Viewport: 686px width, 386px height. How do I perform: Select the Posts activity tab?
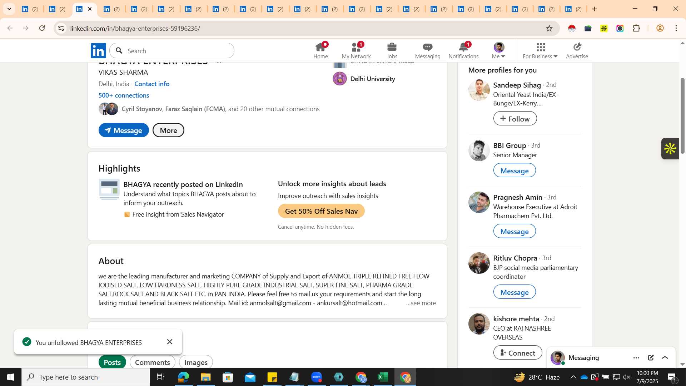(112, 362)
